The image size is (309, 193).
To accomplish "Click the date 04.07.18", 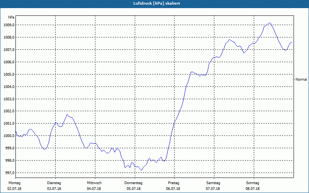I will [x=94, y=189].
